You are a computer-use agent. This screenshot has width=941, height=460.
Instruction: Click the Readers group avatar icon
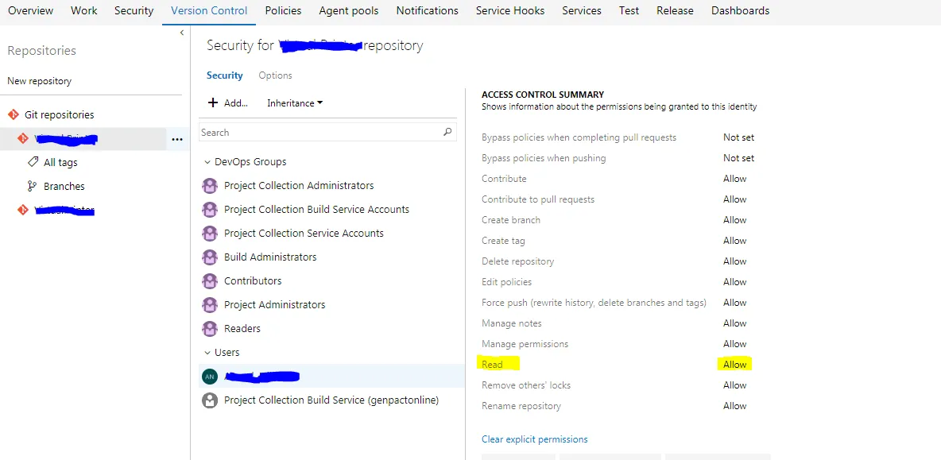click(x=210, y=329)
